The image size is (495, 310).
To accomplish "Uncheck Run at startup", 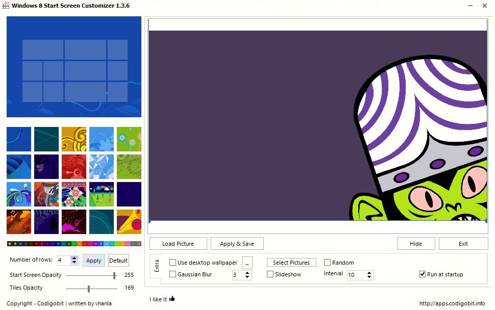I will [422, 274].
